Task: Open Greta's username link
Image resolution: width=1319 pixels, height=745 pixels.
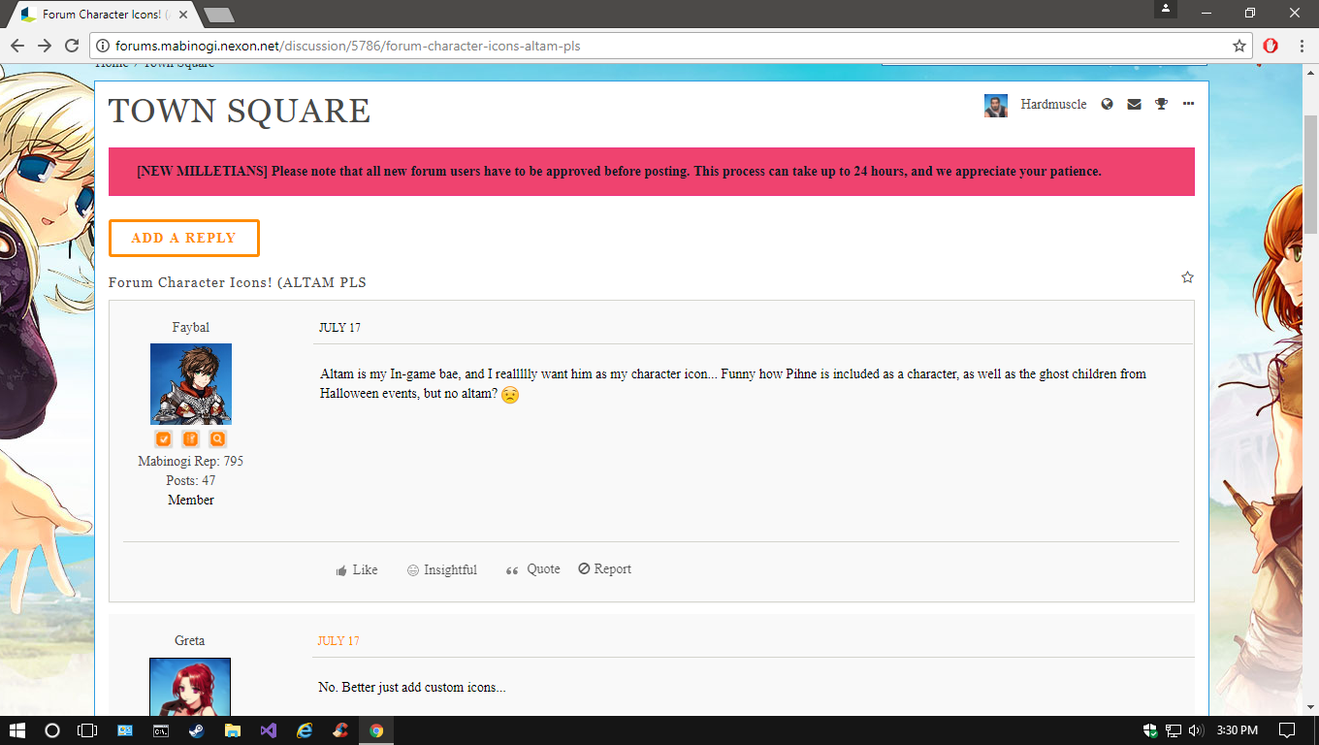Action: coord(190,641)
